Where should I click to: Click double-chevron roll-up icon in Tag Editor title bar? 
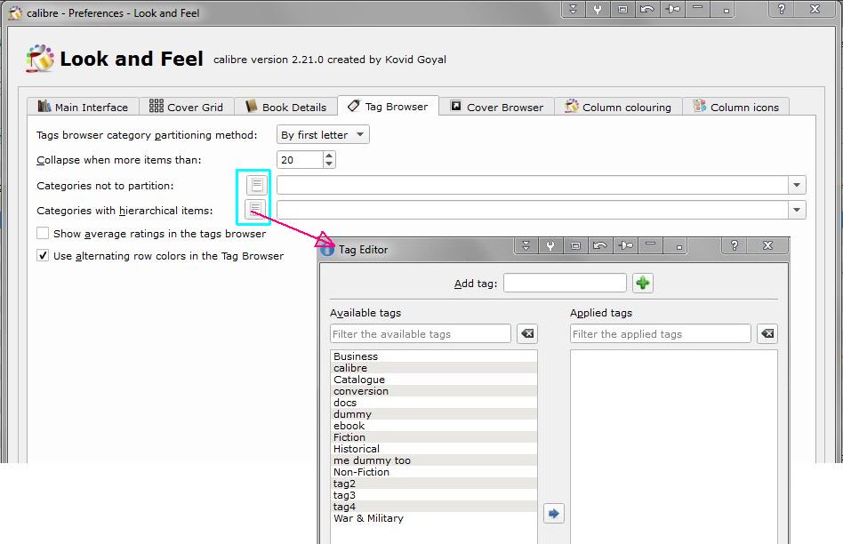click(526, 245)
